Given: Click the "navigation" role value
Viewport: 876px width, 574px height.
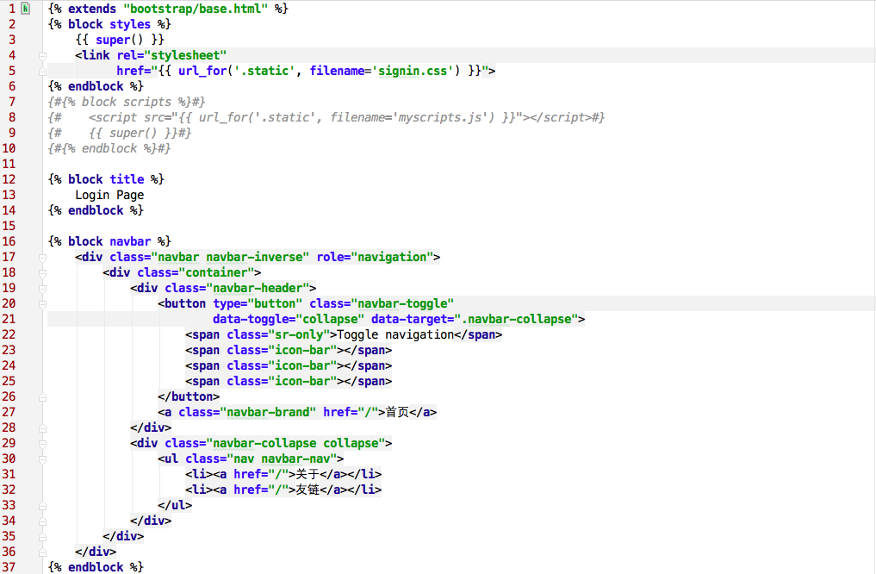Looking at the screenshot, I should pos(392,257).
